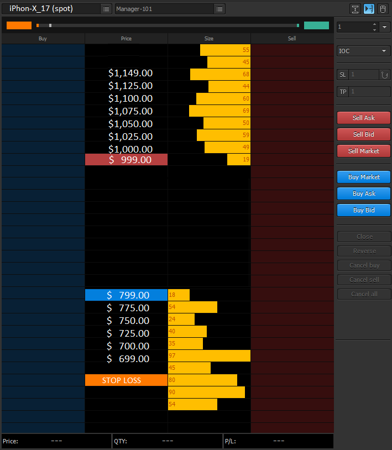The height and width of the screenshot is (450, 392).
Task: Select the $775.00 price row
Action: pyautogui.click(x=128, y=308)
